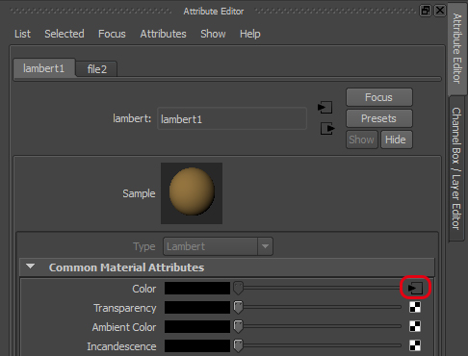The image size is (468, 356).
Task: Click the Hide button
Action: click(x=396, y=140)
